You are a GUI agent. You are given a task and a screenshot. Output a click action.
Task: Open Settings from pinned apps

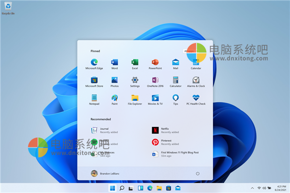click(135, 82)
